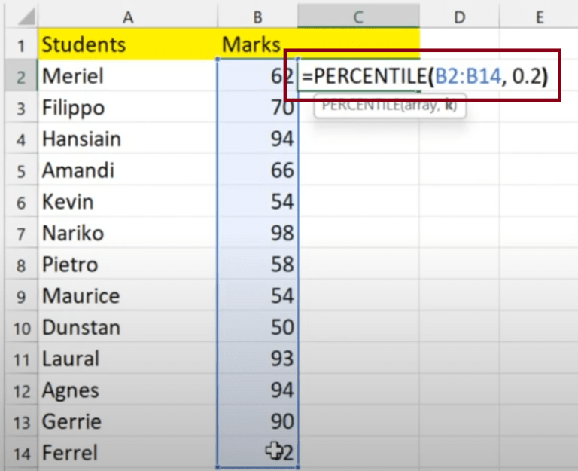Image resolution: width=578 pixels, height=471 pixels.
Task: Select column C header
Action: (358, 17)
